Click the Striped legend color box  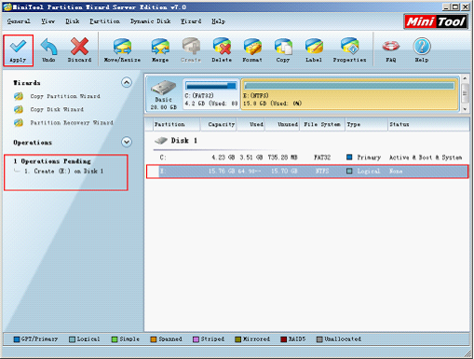tap(196, 339)
